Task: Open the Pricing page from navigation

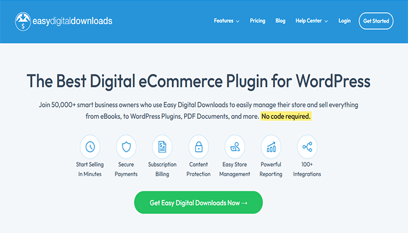Action: [258, 21]
